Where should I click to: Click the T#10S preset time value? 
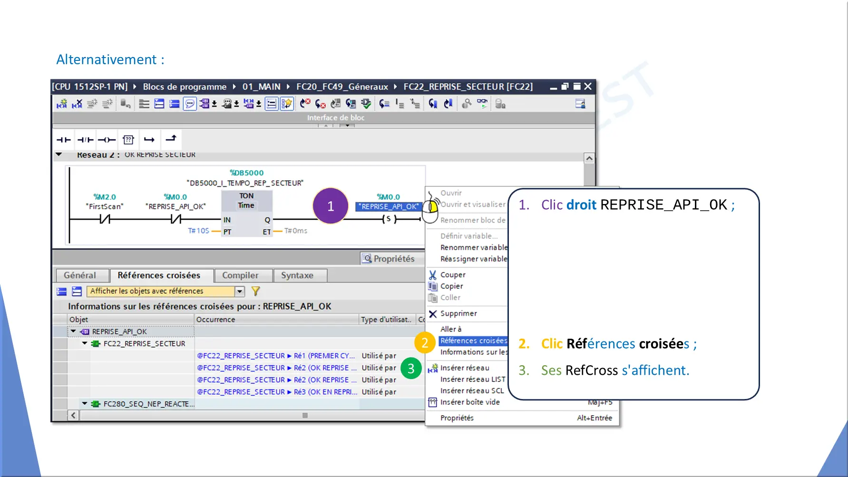(x=198, y=231)
